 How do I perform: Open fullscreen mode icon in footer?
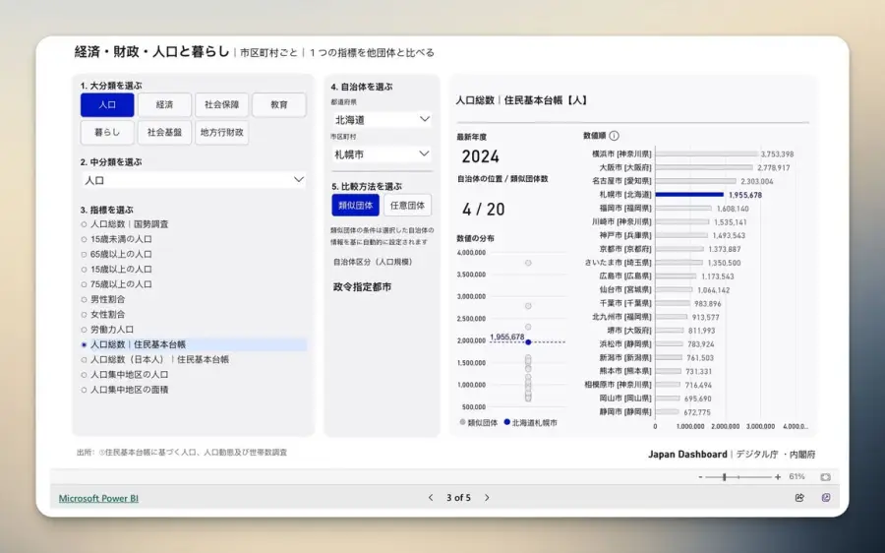826,498
